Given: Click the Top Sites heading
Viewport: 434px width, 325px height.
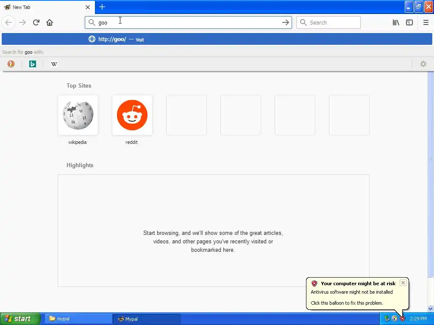Looking at the screenshot, I should [79, 85].
